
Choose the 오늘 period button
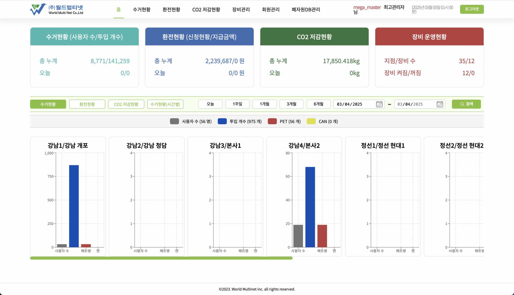click(x=210, y=104)
